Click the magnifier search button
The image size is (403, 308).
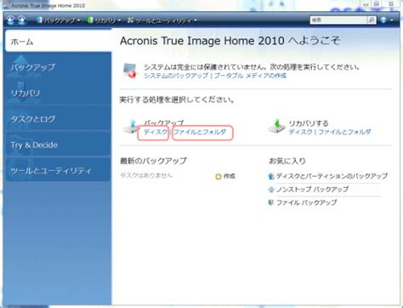(x=372, y=20)
